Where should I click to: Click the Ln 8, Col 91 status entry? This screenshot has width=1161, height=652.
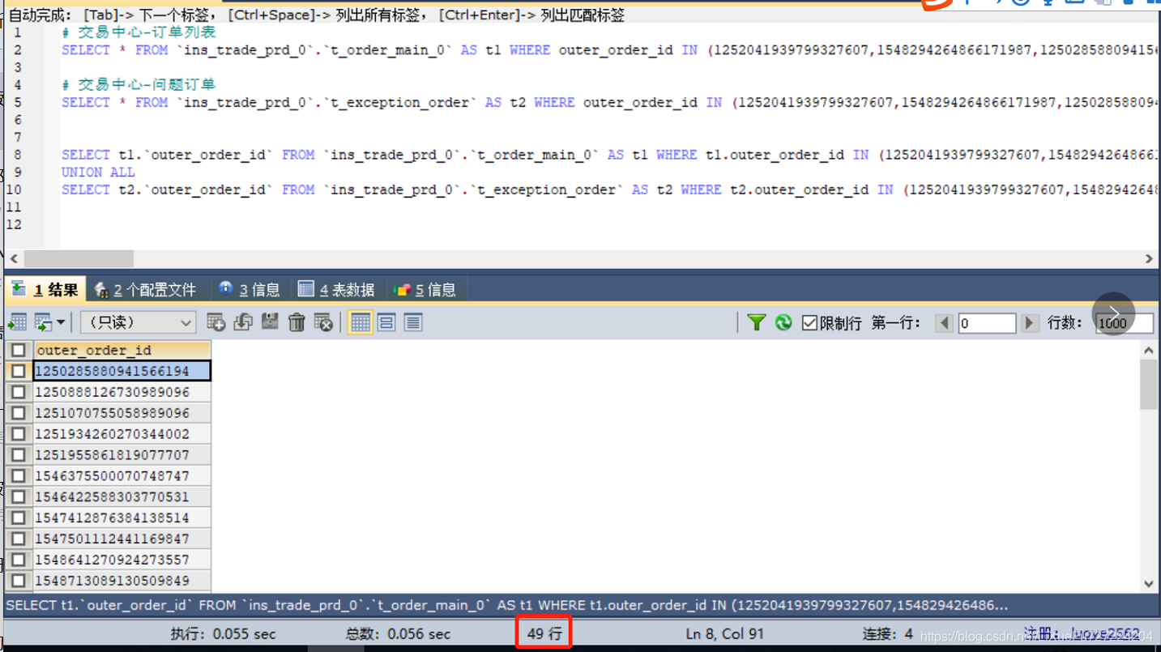tap(724, 634)
